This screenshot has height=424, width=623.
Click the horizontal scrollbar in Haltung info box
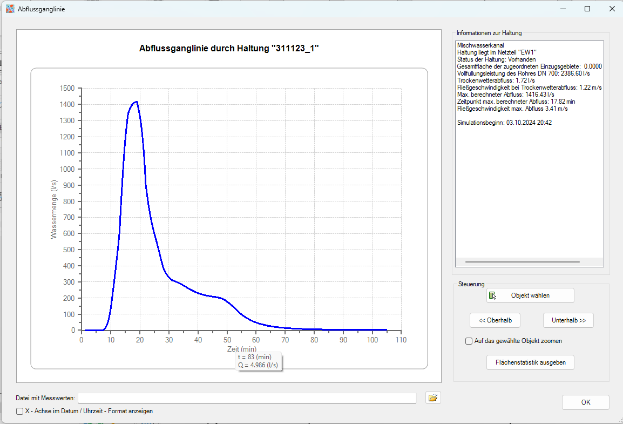coord(522,262)
